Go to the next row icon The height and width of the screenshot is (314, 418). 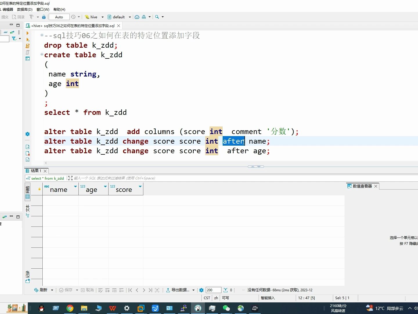coord(144,290)
